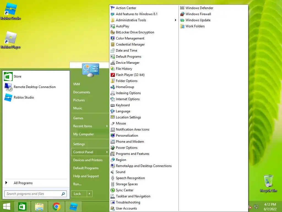Viewport: 282px width, 212px height.
Task: Open Date and Time clock icon
Action: coord(113,51)
